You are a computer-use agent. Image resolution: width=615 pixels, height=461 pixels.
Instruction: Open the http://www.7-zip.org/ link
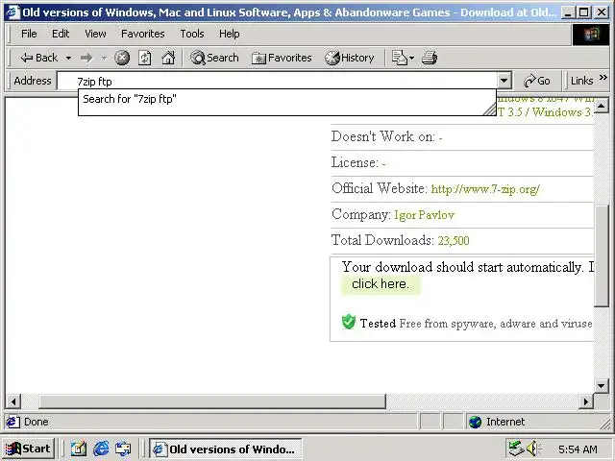click(x=485, y=189)
